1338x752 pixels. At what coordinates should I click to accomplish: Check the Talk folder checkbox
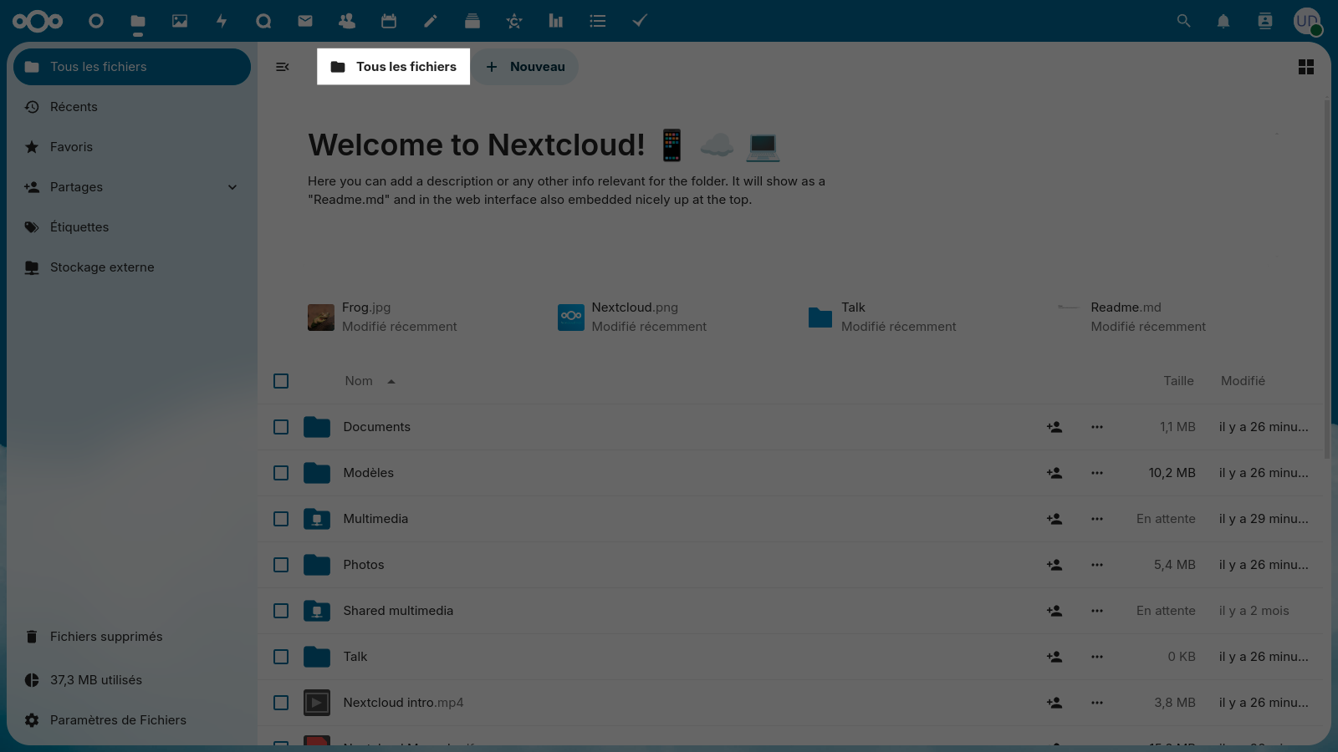click(x=281, y=657)
